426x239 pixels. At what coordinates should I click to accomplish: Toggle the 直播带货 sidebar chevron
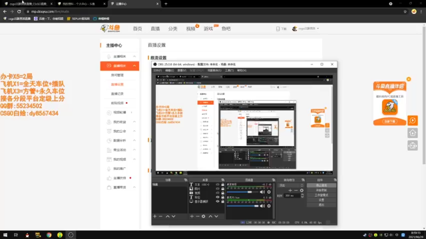[x=134, y=187]
